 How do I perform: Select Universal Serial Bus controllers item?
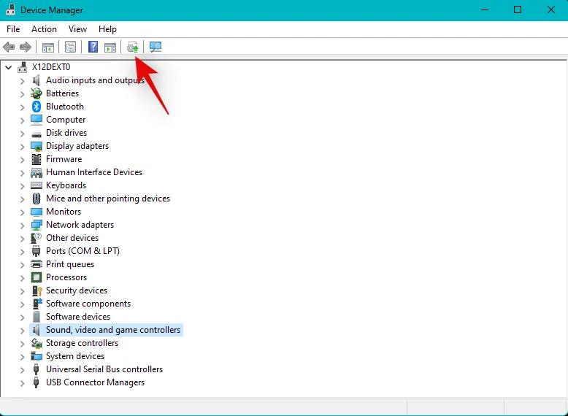click(x=104, y=369)
